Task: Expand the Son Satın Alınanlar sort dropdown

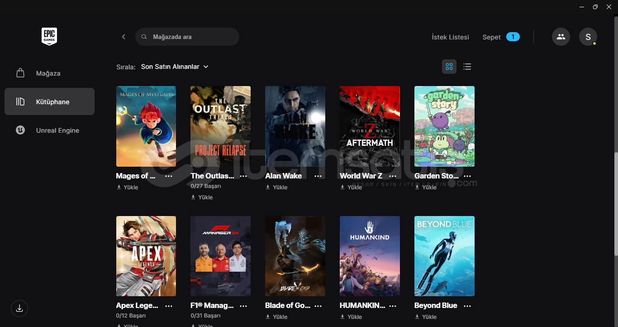Action: (x=175, y=67)
